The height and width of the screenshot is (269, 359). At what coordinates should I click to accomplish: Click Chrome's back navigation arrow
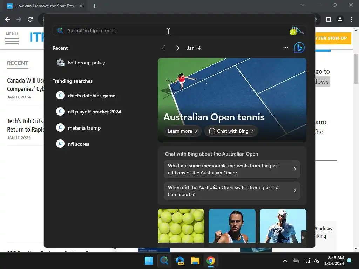click(x=8, y=19)
